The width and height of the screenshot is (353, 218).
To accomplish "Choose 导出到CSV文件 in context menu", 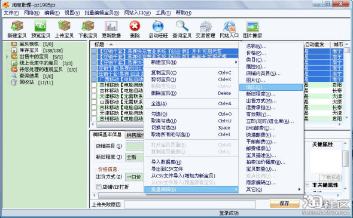I will click(191, 169).
